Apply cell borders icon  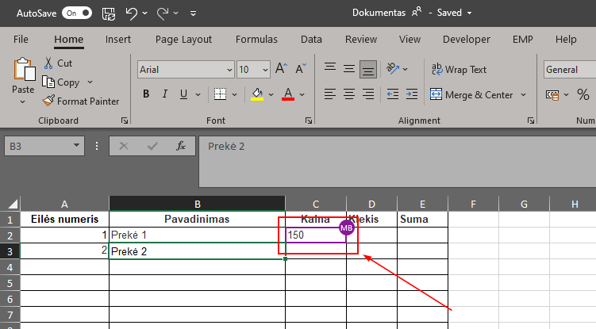click(220, 94)
